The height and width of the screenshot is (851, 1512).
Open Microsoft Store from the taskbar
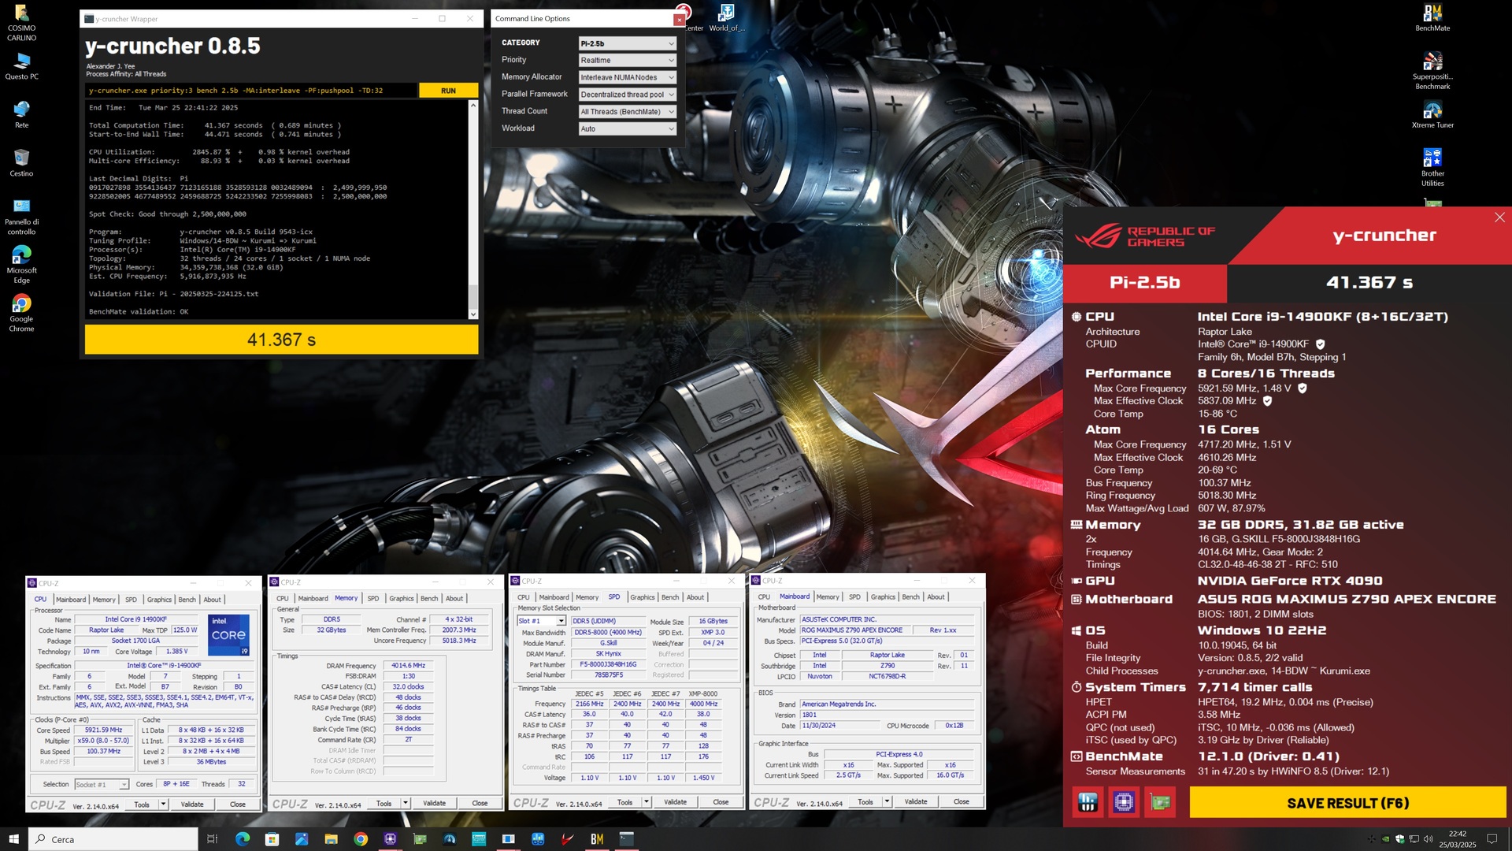[x=272, y=839]
